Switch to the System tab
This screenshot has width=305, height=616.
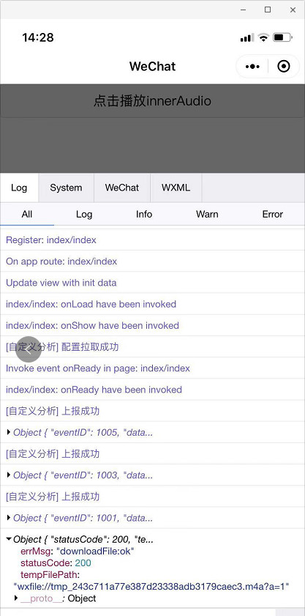click(66, 188)
